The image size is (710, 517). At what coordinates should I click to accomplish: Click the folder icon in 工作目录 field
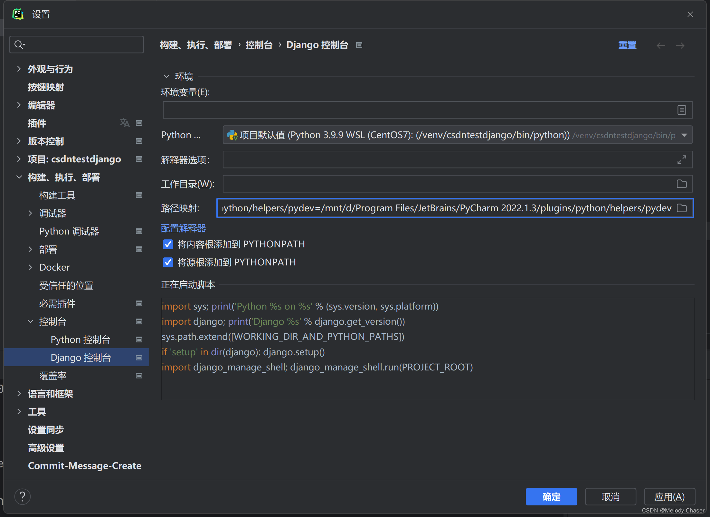[x=682, y=184]
